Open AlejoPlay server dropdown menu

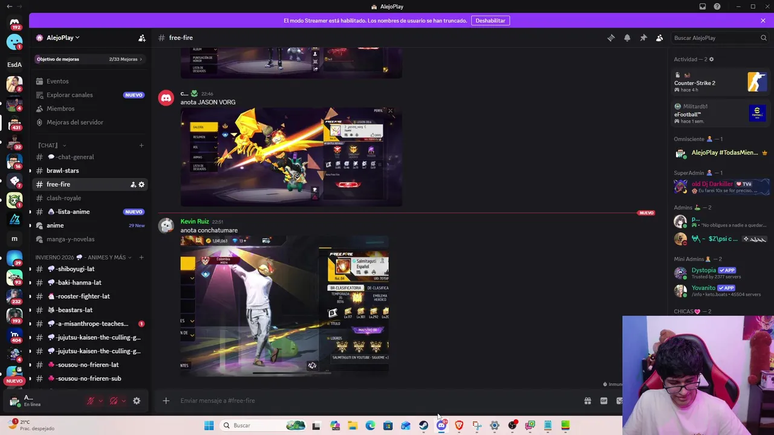63,37
